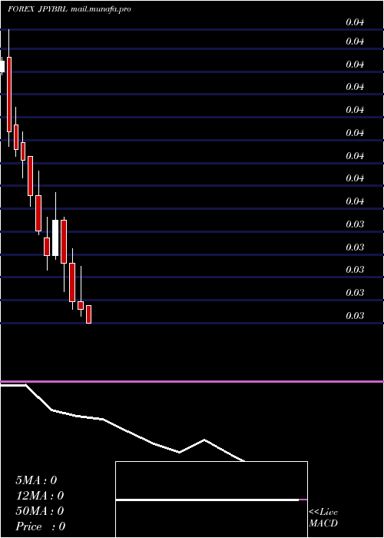384x538 pixels.
Task: Click the only white candlestick in the downtrend
Action: [55, 237]
